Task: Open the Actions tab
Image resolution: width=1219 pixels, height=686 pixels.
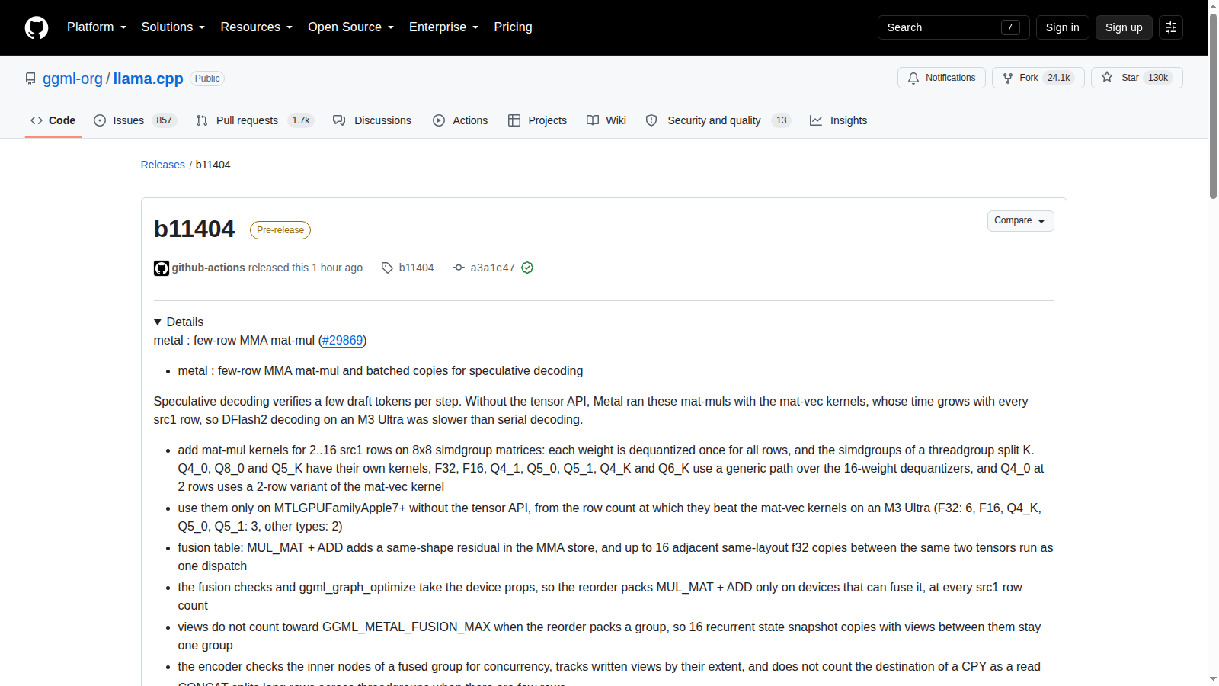Action: click(x=460, y=120)
